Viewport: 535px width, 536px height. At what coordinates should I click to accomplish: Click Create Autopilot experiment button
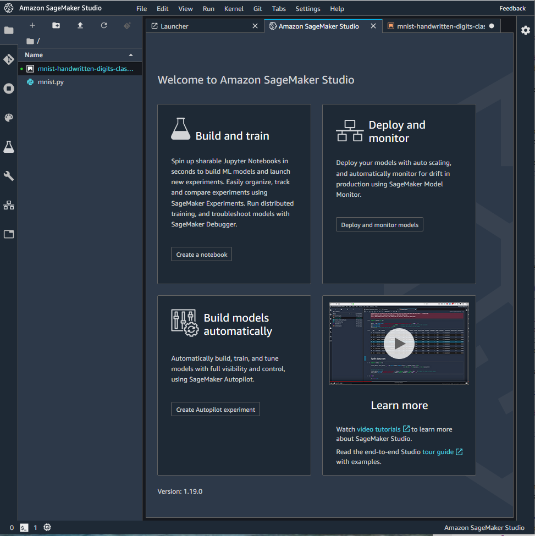(216, 409)
